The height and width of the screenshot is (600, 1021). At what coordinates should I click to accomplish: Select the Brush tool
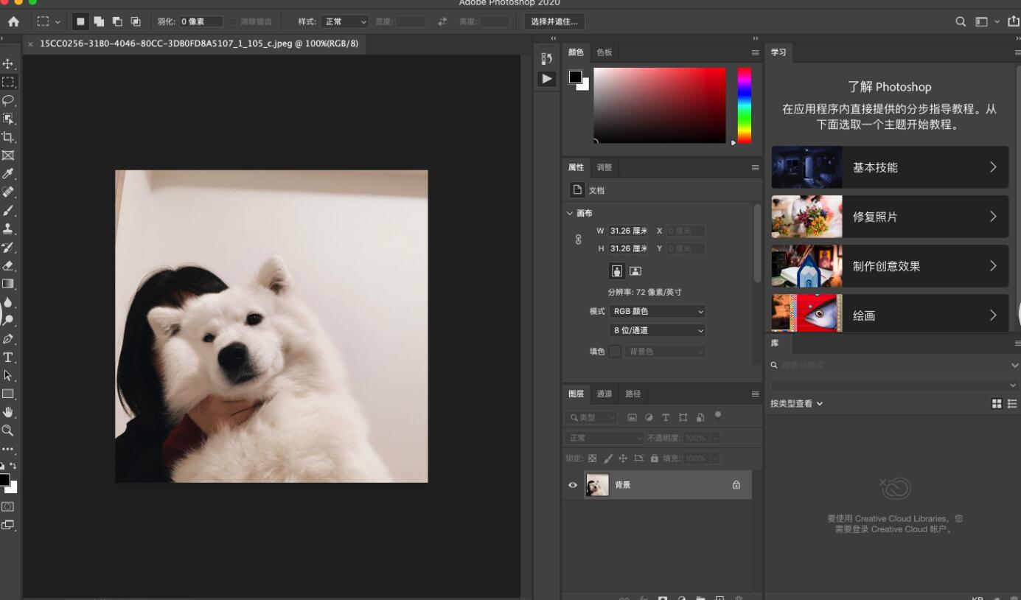[8, 211]
